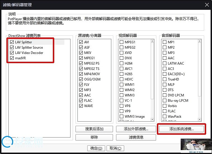The width and height of the screenshot is (212, 154).
Task: Toggle the MP4/MOV splitter checkbox
Action: tap(81, 74)
